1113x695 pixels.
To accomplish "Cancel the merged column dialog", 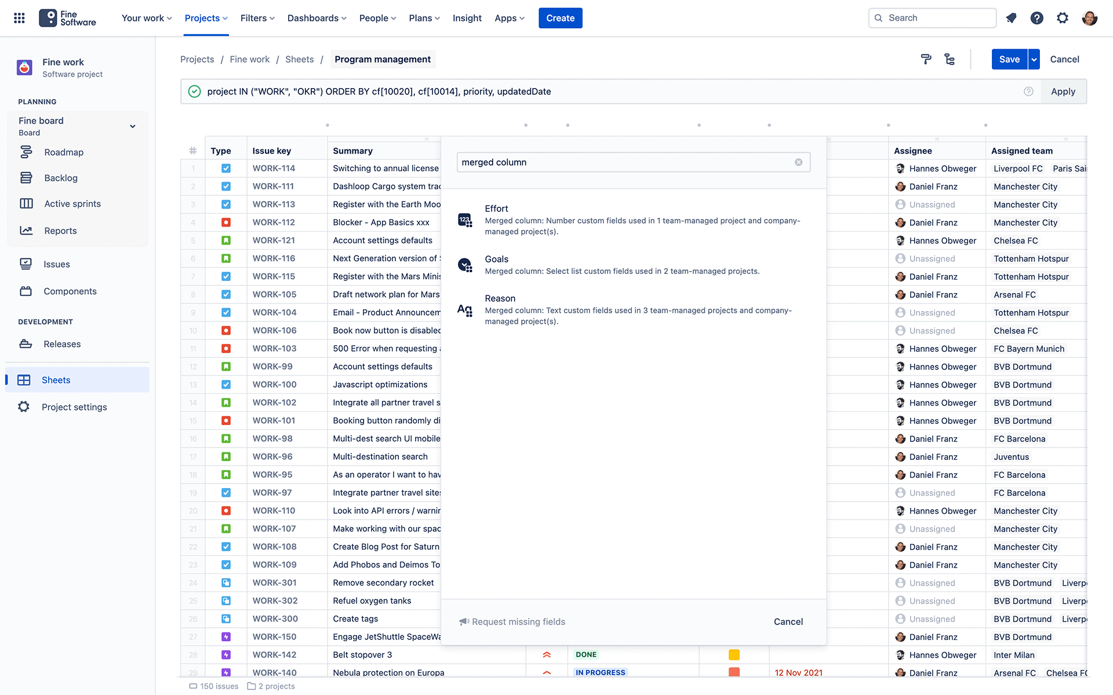I will pos(788,621).
